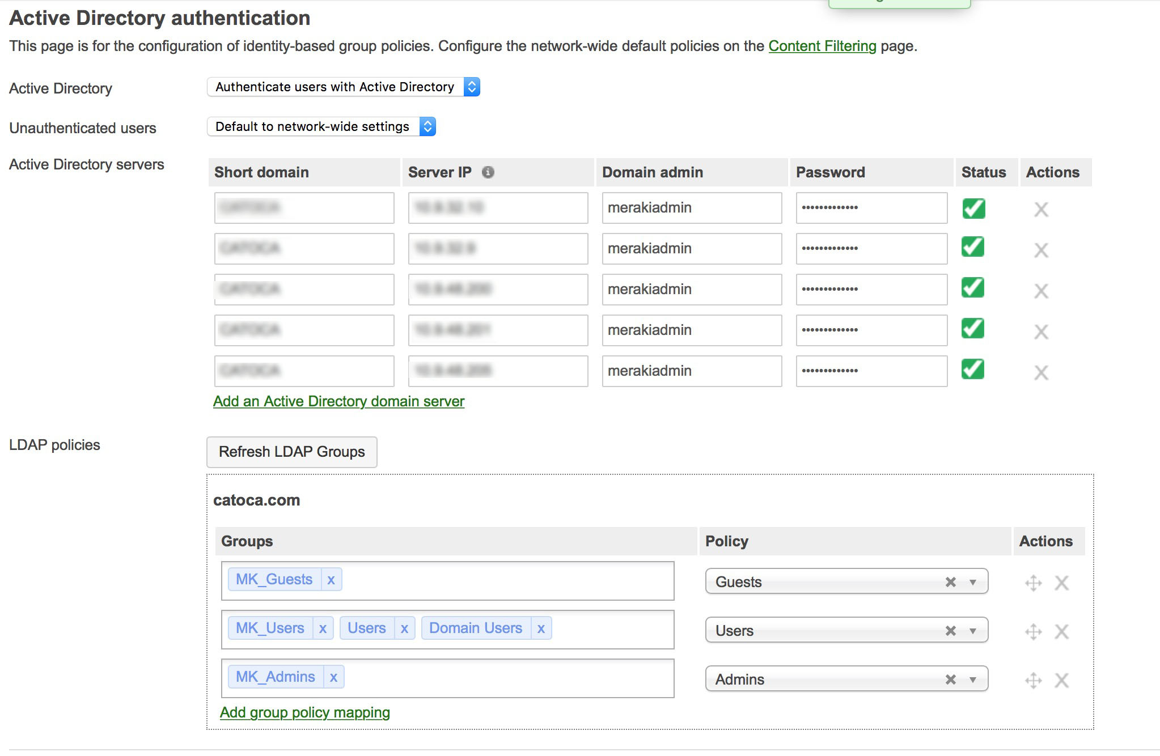Click the first row Password field

(872, 208)
